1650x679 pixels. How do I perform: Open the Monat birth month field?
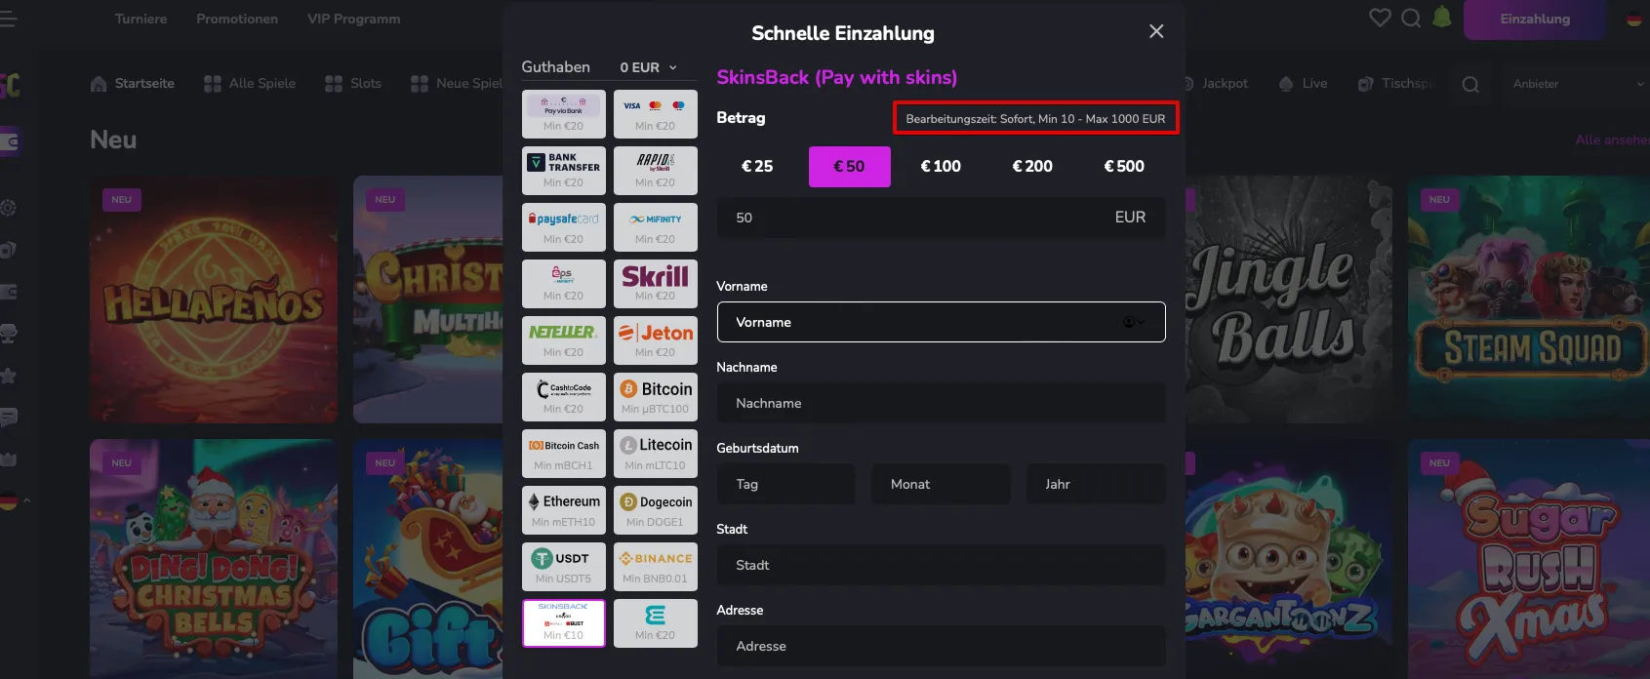tap(941, 484)
